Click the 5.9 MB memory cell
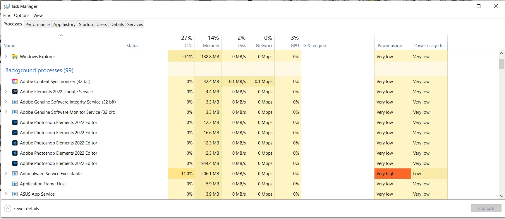This screenshot has width=505, height=219. (208, 184)
